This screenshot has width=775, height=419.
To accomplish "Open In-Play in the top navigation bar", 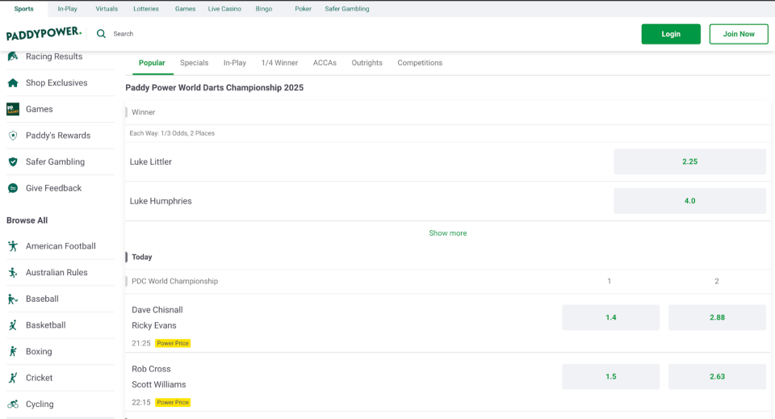I will click(67, 9).
